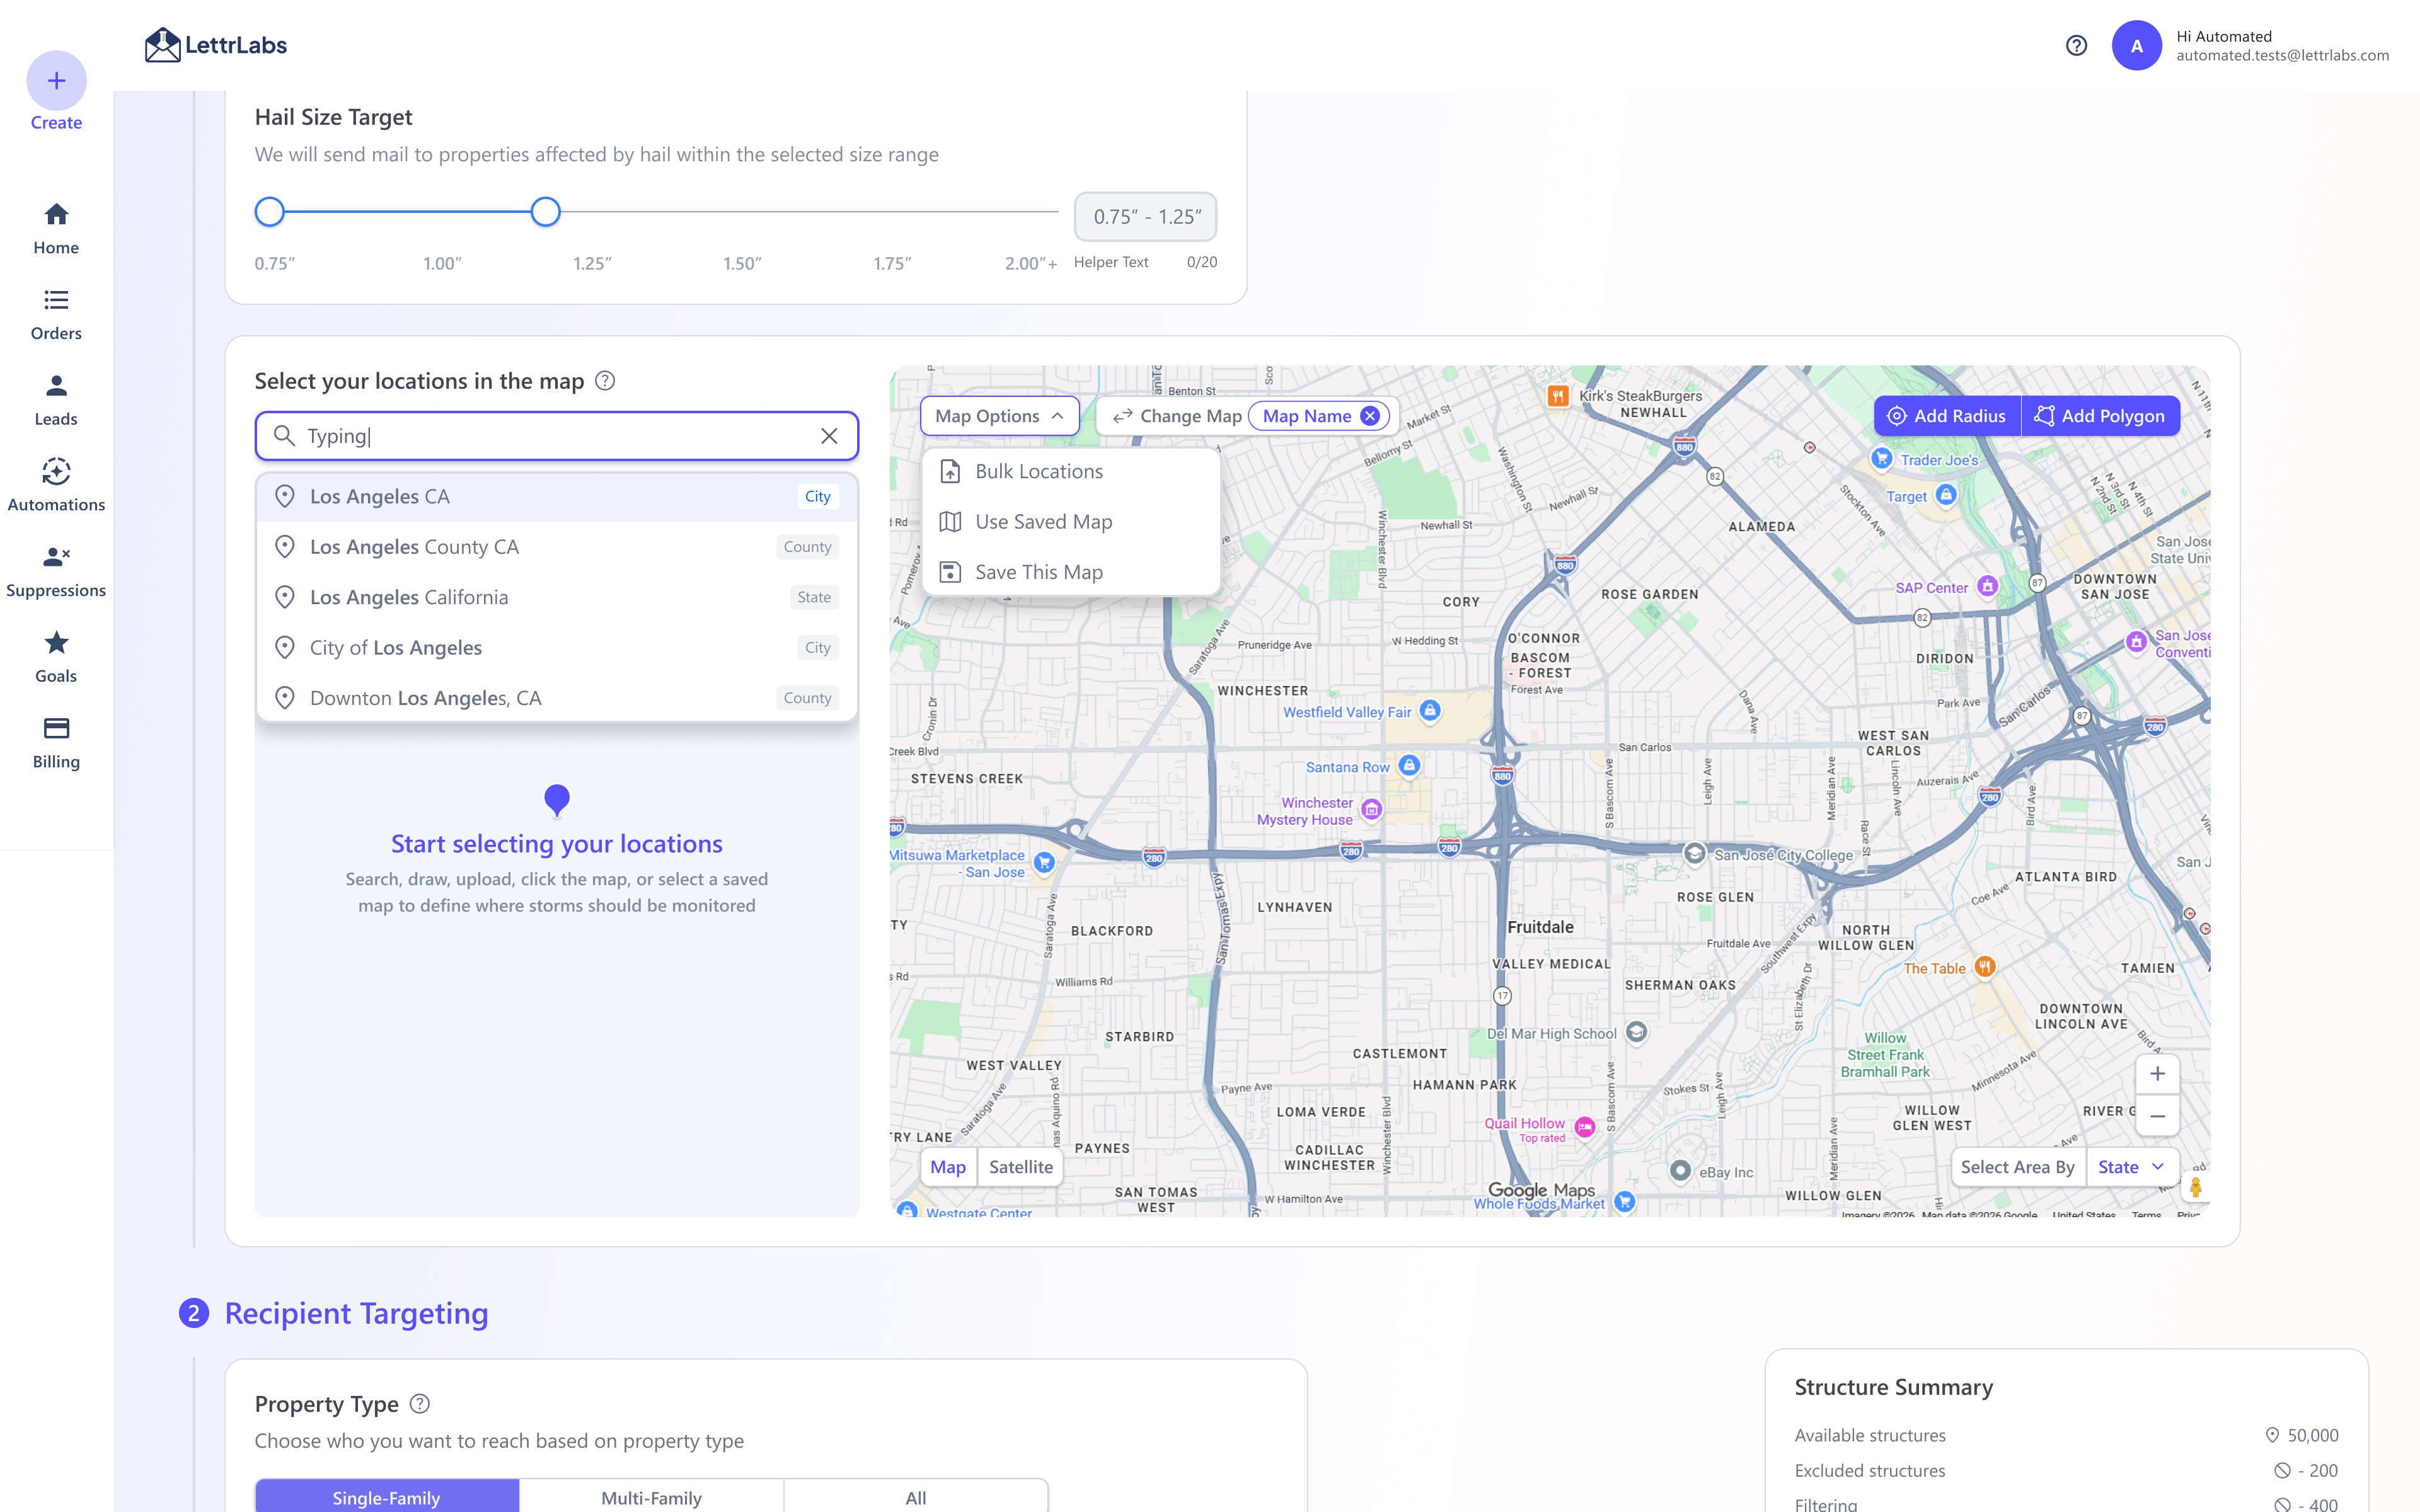The width and height of the screenshot is (2420, 1512).
Task: Clear the location search text
Action: coord(829,436)
